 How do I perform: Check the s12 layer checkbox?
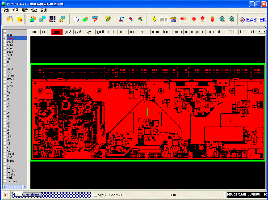(4, 137)
